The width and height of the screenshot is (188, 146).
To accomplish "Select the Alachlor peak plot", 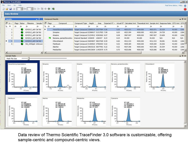I will pyautogui.click(x=57, y=112).
